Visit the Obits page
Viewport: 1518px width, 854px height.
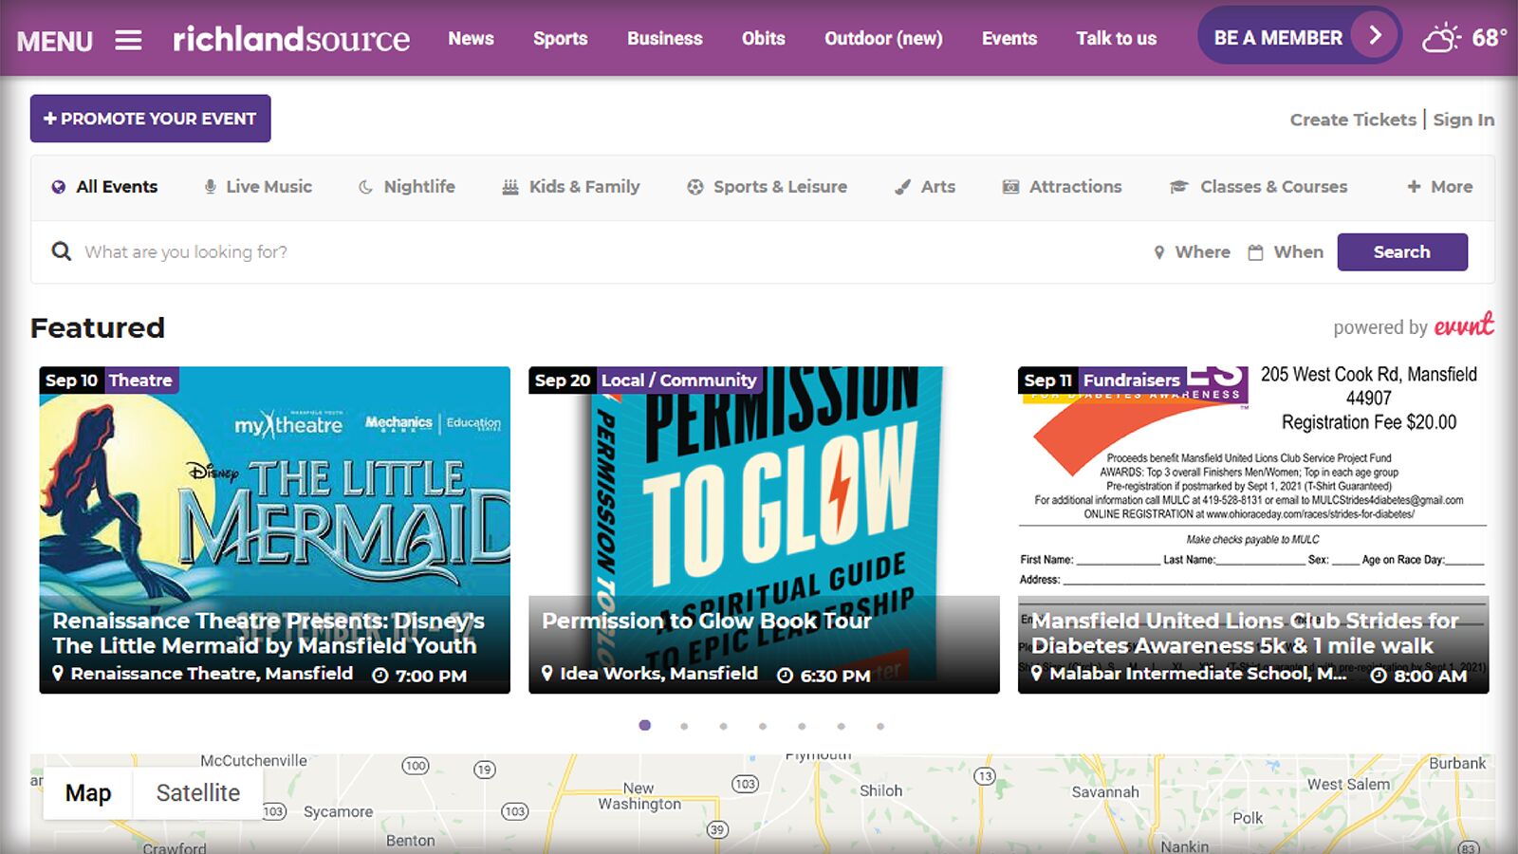[763, 39]
